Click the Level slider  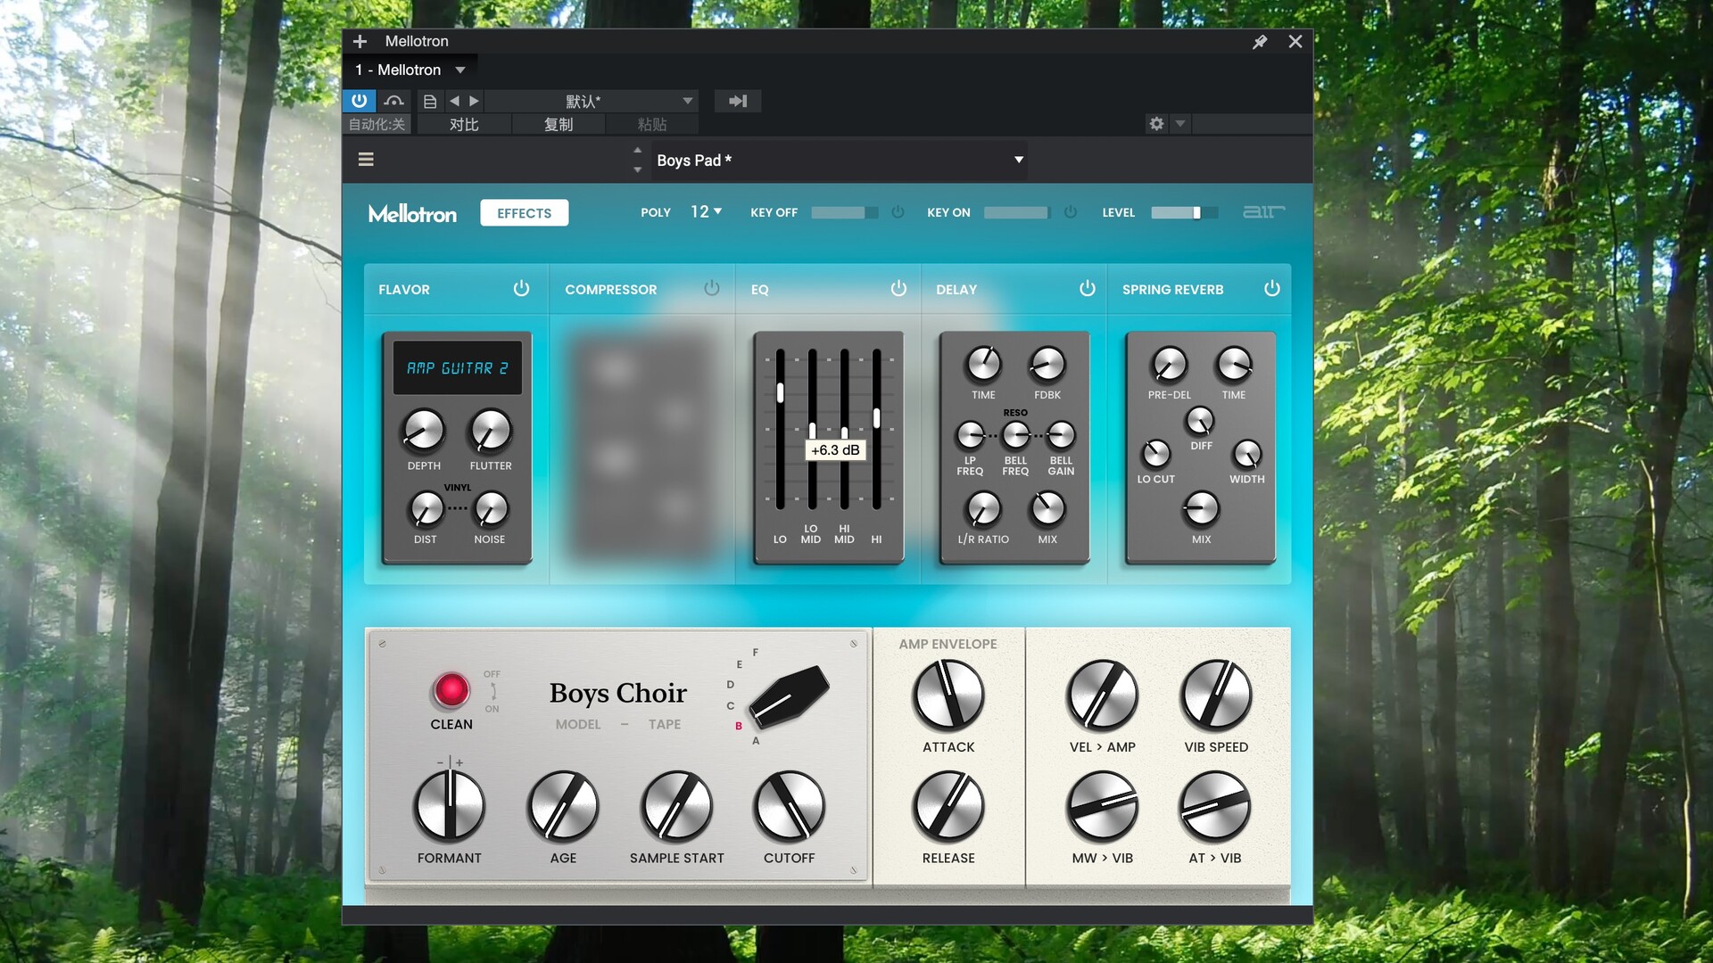point(1183,212)
